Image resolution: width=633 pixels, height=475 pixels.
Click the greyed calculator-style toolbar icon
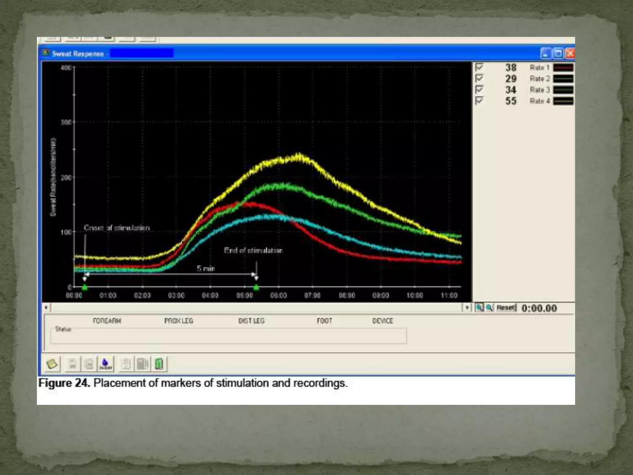tap(142, 364)
